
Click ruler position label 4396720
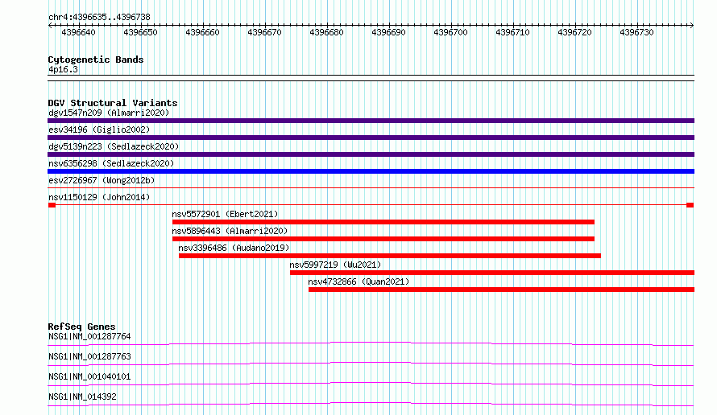click(x=574, y=32)
